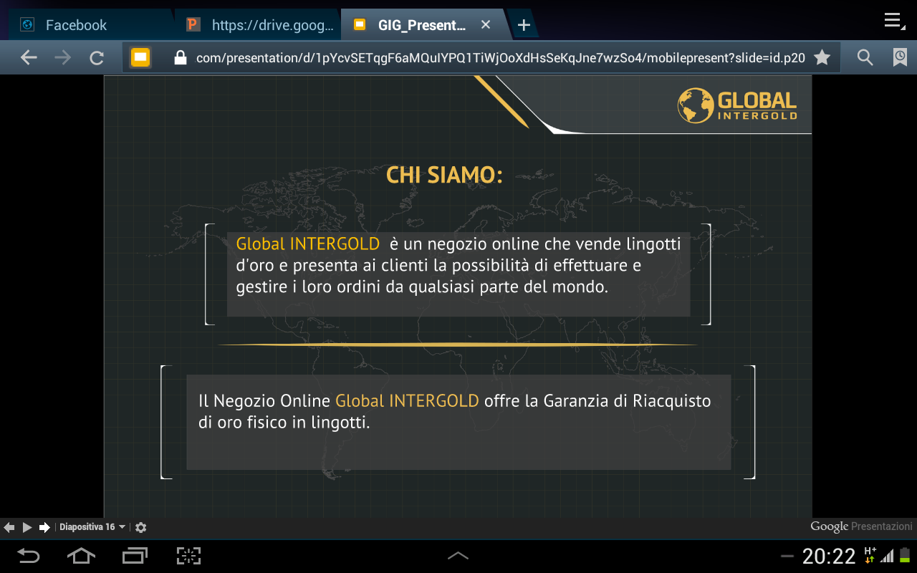Image resolution: width=917 pixels, height=573 pixels.
Task: Open a new browser tab
Action: (x=524, y=25)
